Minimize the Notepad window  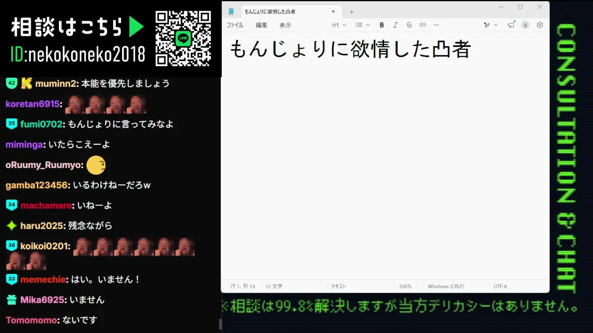[x=501, y=7]
